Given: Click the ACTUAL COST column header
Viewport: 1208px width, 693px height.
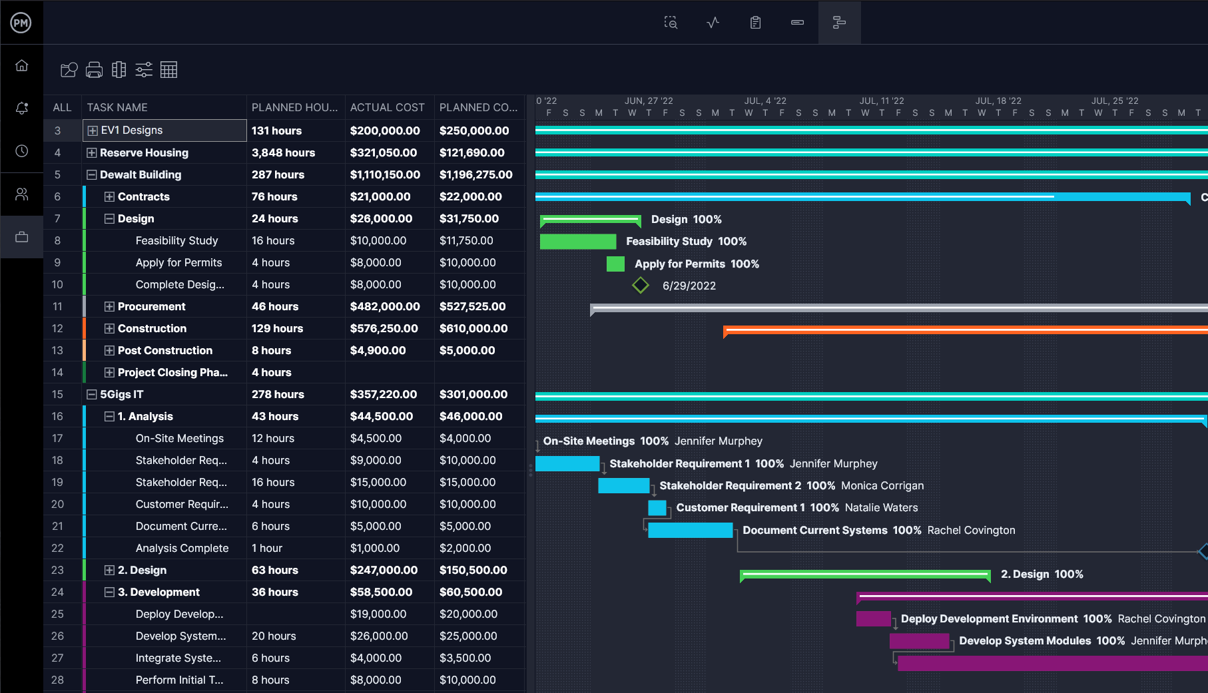Looking at the screenshot, I should (387, 107).
